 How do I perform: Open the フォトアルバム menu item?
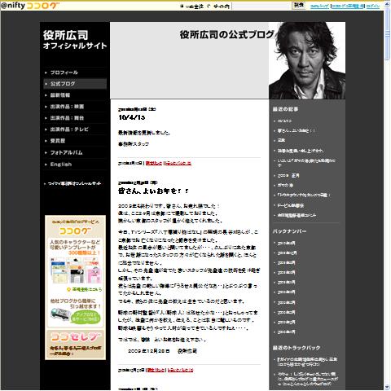click(66, 152)
